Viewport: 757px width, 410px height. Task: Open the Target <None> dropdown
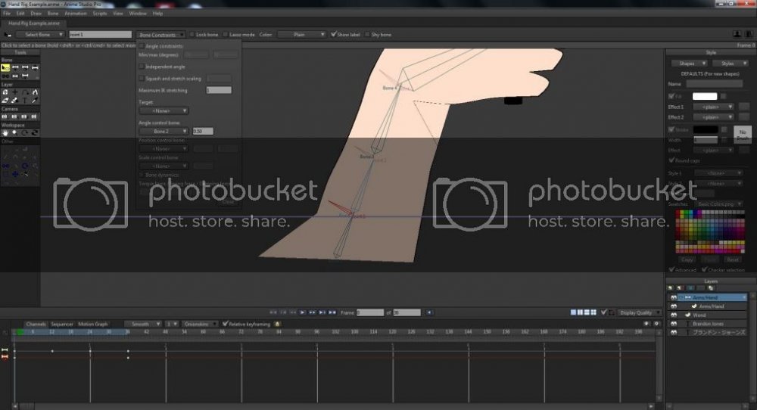(164, 111)
